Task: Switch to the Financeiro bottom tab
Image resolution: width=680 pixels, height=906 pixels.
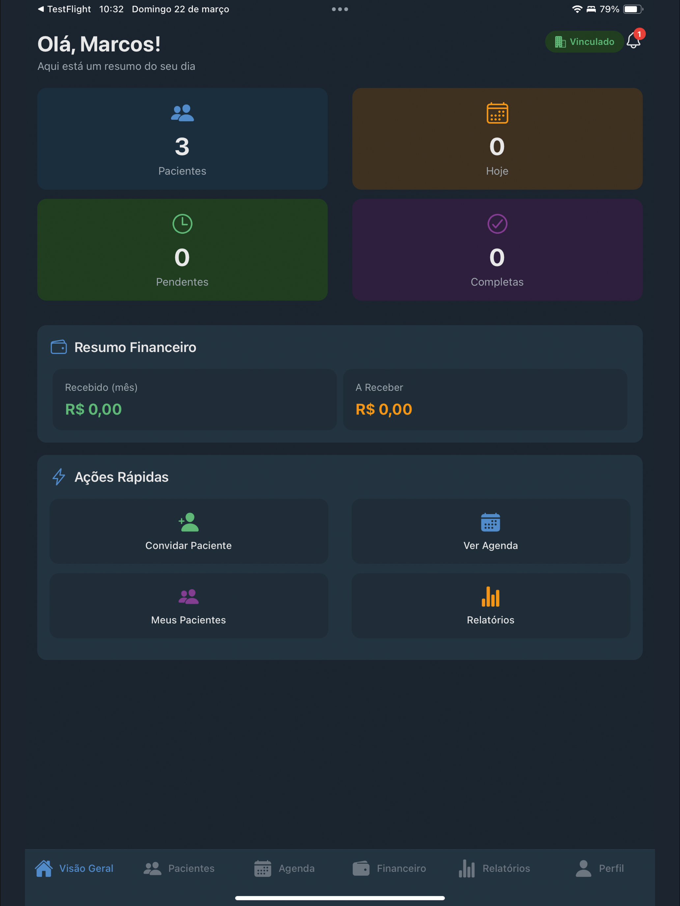Action: pos(389,868)
